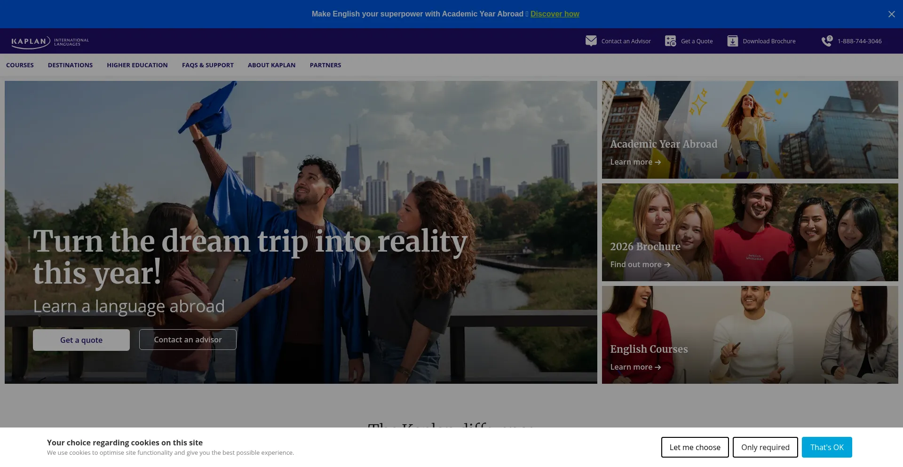The image size is (903, 467).
Task: Click the Kaplan International Languages logo
Action: (x=50, y=42)
